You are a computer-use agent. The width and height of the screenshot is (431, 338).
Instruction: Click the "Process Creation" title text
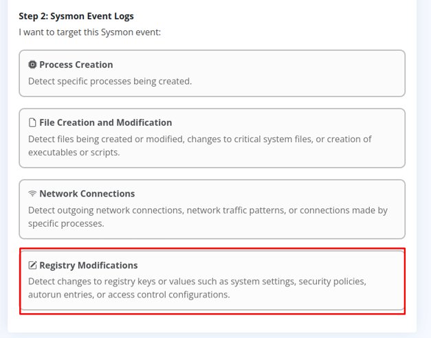click(x=76, y=65)
